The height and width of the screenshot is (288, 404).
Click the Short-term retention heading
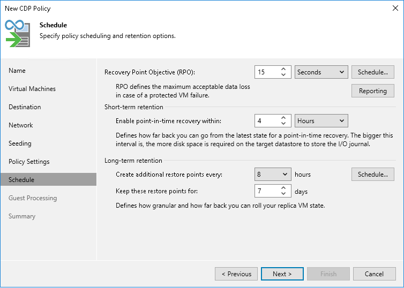tap(134, 107)
